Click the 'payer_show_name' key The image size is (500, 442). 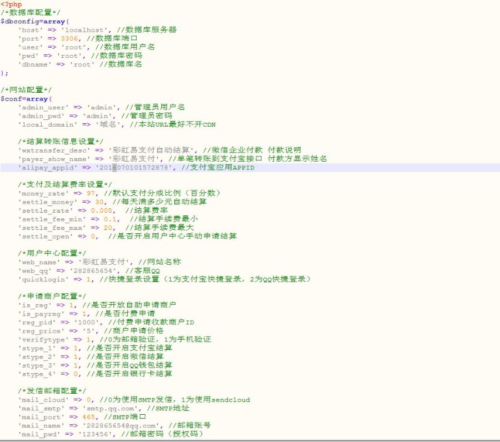click(54, 159)
